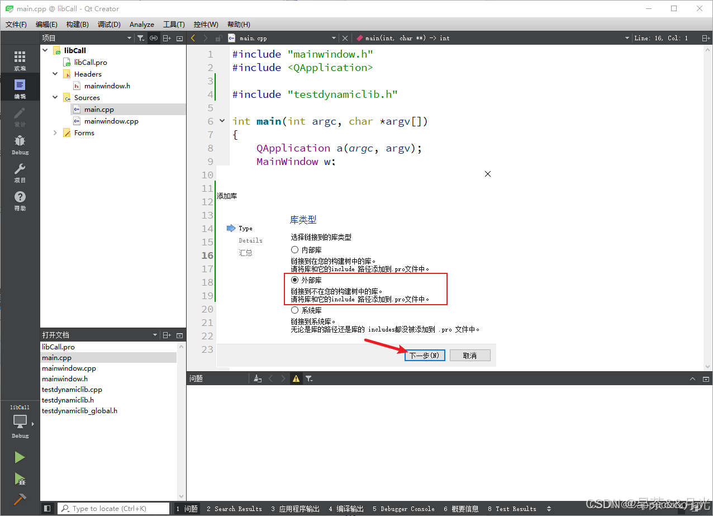Split the editor with the rightmost toolbar icon
713x516 pixels.
[707, 38]
